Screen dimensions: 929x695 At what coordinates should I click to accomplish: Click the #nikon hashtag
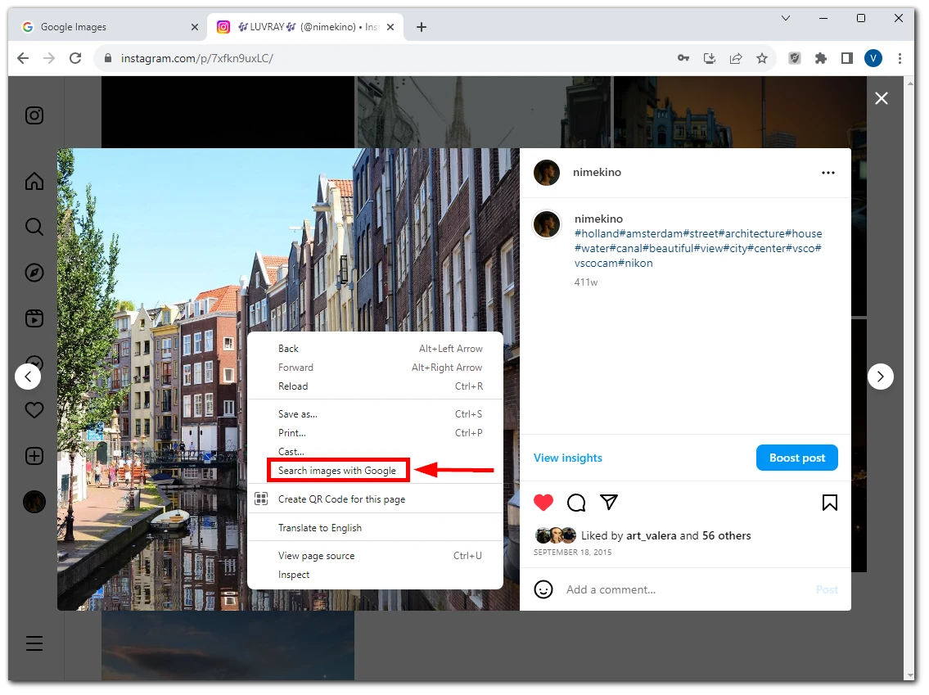[x=635, y=263]
